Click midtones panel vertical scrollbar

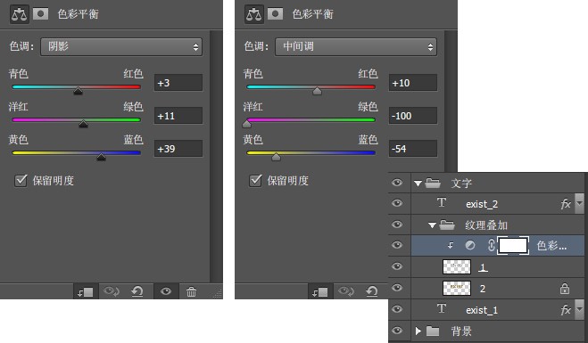tap(451, 101)
